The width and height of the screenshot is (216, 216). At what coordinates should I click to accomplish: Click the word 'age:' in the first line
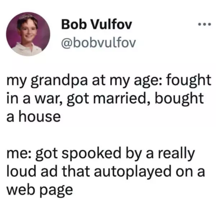[149, 82]
